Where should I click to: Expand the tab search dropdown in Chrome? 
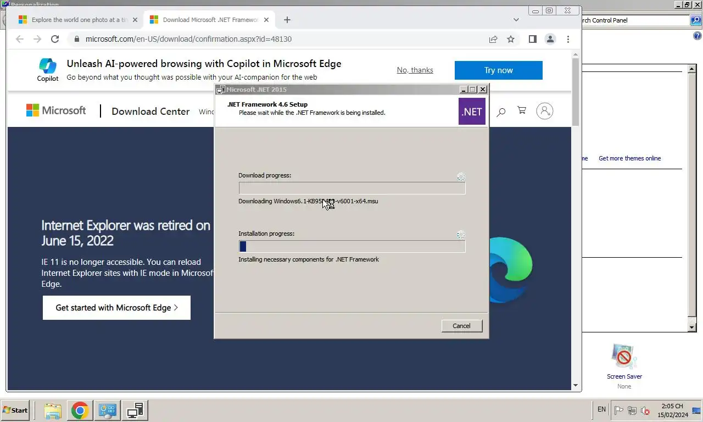pyautogui.click(x=516, y=20)
